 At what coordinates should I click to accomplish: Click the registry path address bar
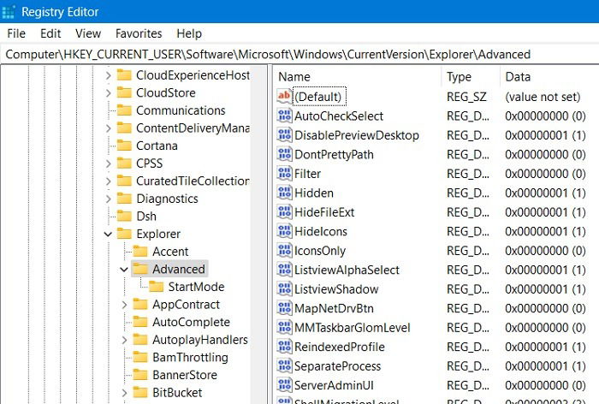coord(299,54)
